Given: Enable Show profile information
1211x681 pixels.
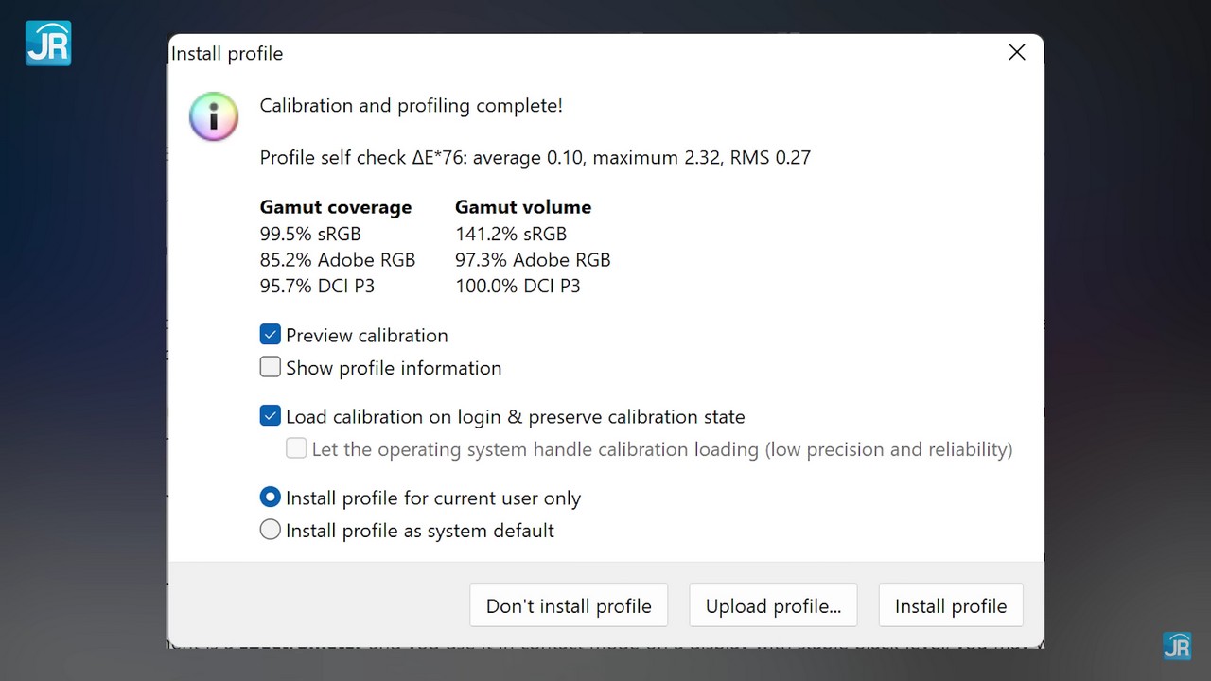Looking at the screenshot, I should 271,367.
